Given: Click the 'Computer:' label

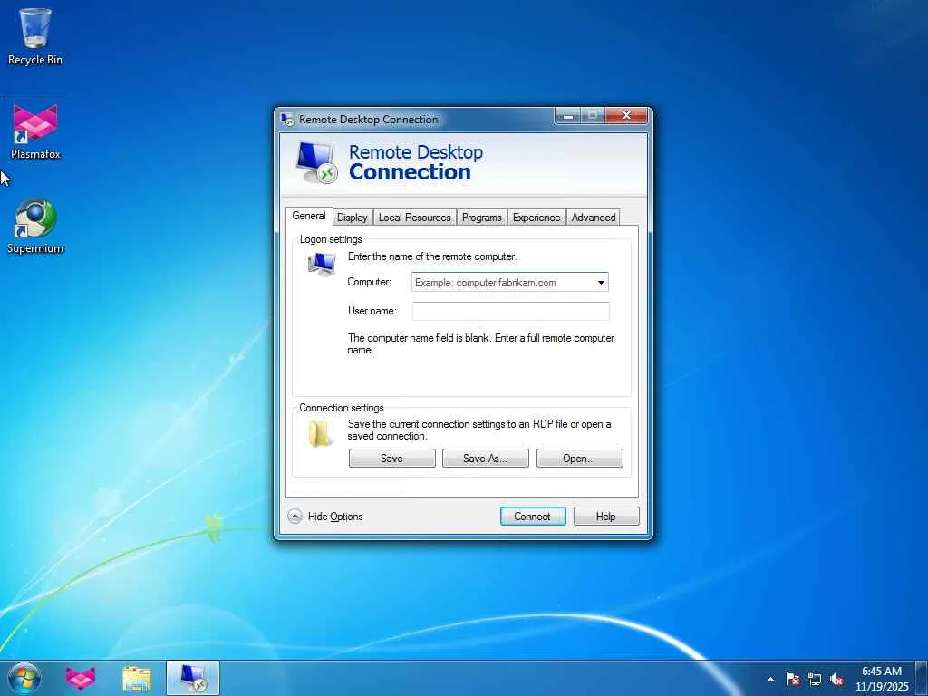Looking at the screenshot, I should pyautogui.click(x=370, y=282).
